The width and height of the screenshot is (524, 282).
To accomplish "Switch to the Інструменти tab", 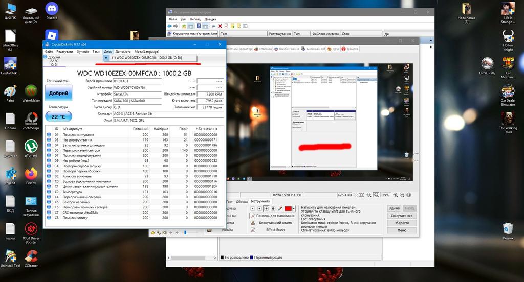I will coord(260,201).
